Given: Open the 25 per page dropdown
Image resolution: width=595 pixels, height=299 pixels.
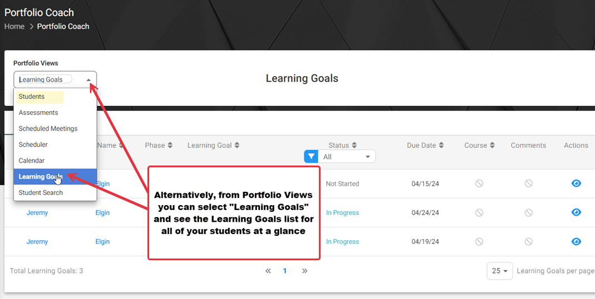Looking at the screenshot, I should [x=500, y=271].
